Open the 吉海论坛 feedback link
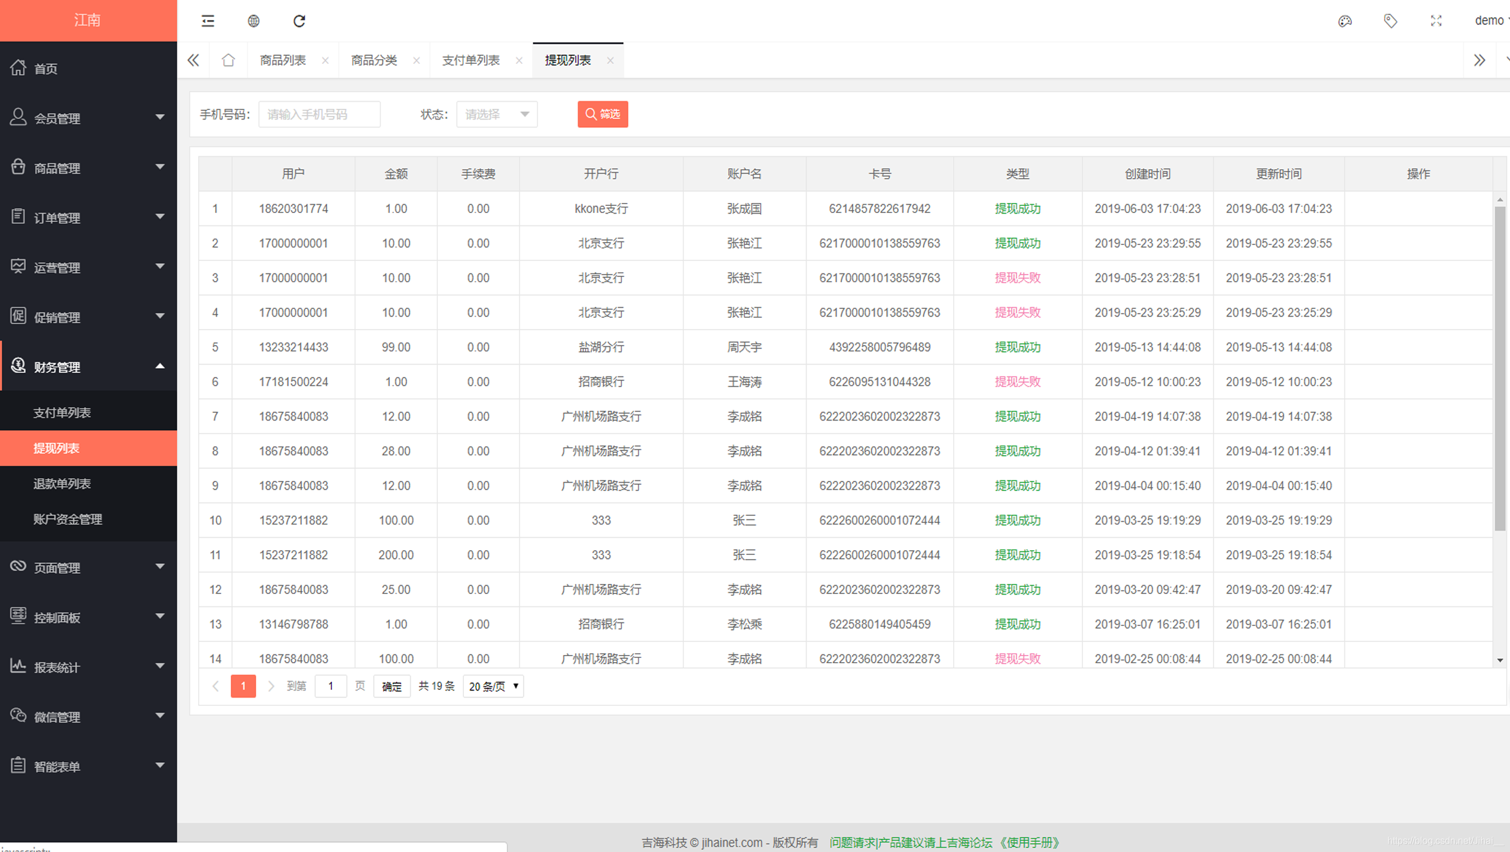Viewport: 1510px width, 852px height. (911, 843)
